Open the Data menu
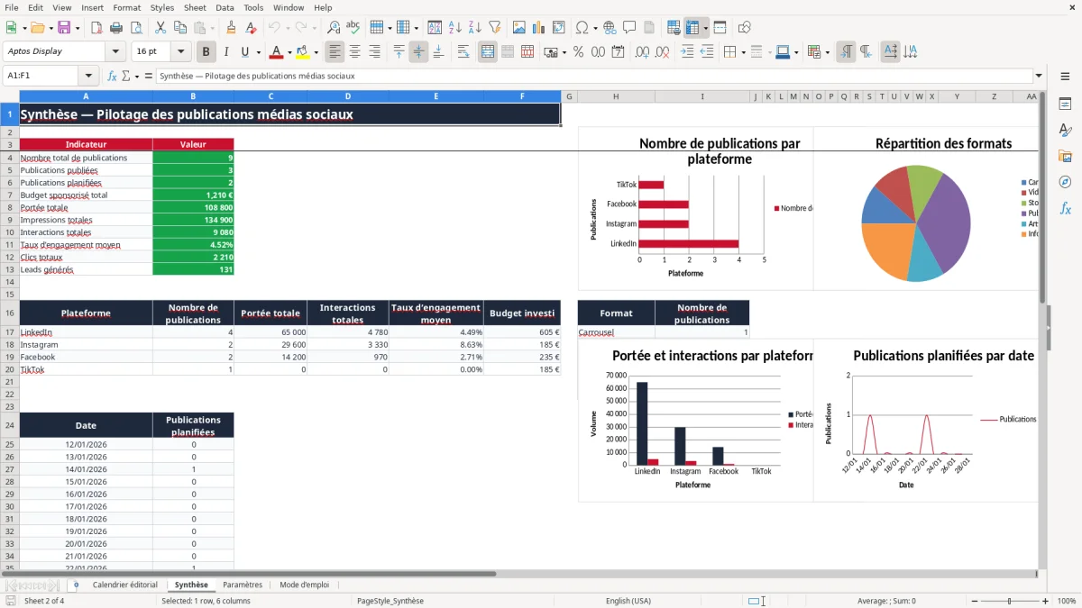 click(225, 7)
